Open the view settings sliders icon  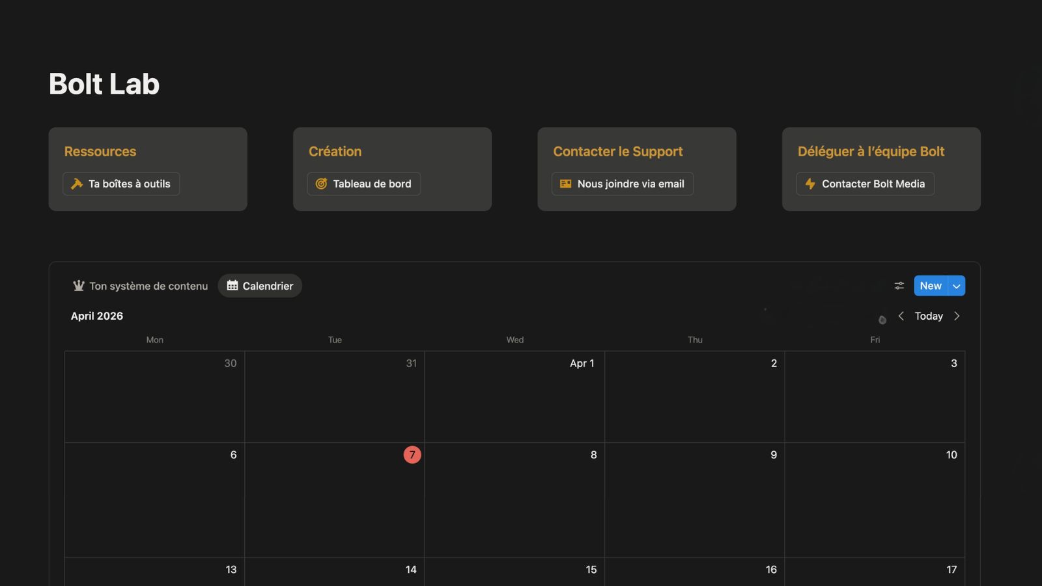coord(899,286)
